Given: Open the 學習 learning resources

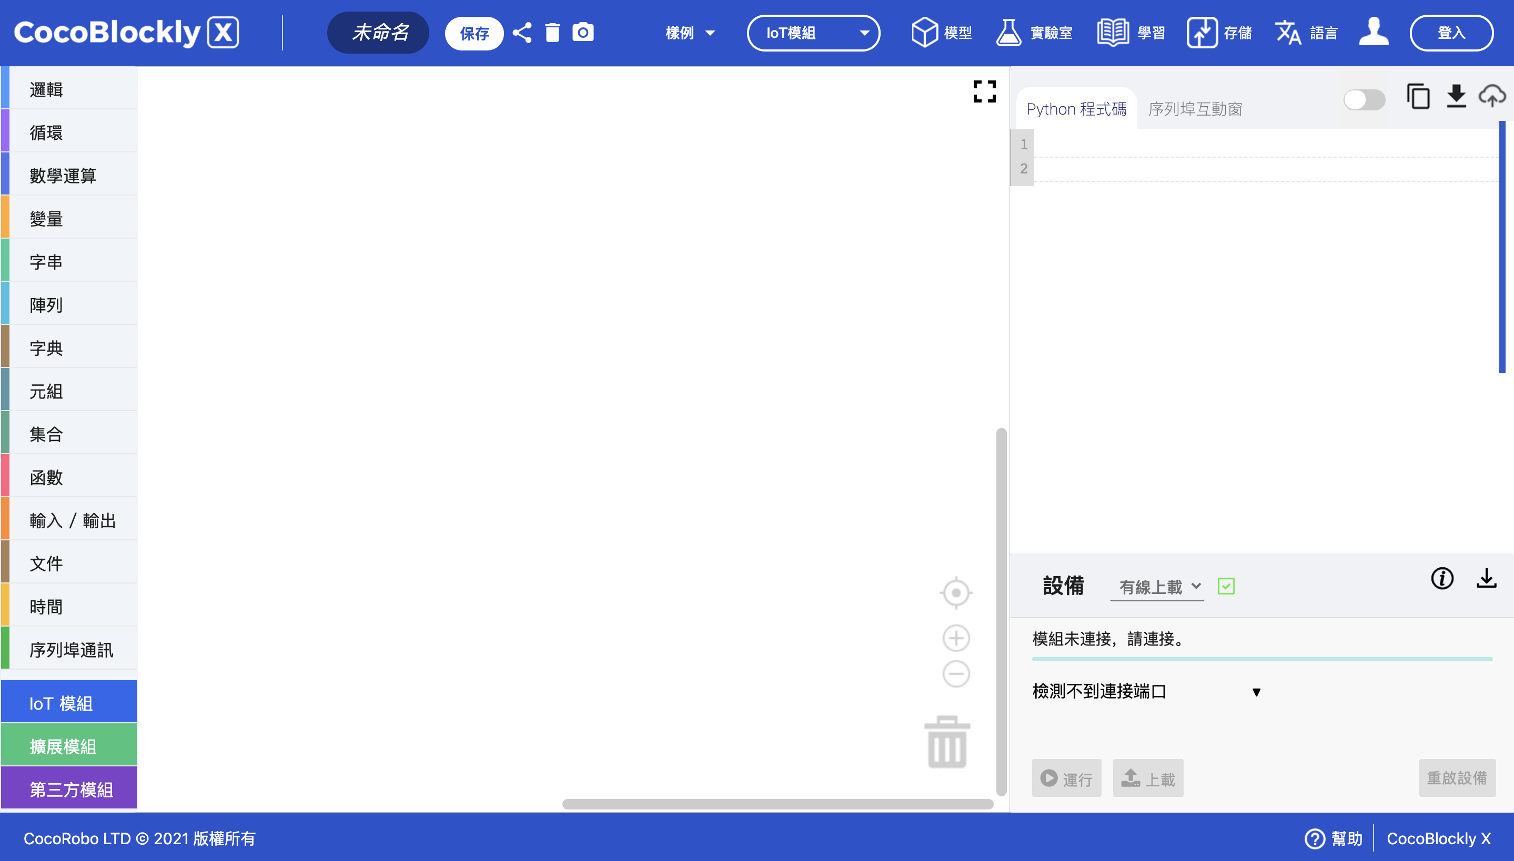Looking at the screenshot, I should [x=1130, y=33].
